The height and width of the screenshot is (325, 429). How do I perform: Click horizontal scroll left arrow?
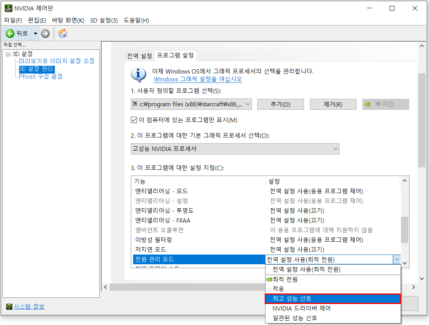105,287
